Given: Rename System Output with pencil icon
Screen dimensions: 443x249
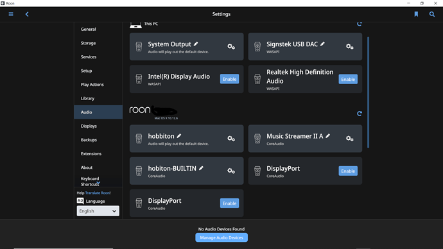Looking at the screenshot, I should pos(196,44).
